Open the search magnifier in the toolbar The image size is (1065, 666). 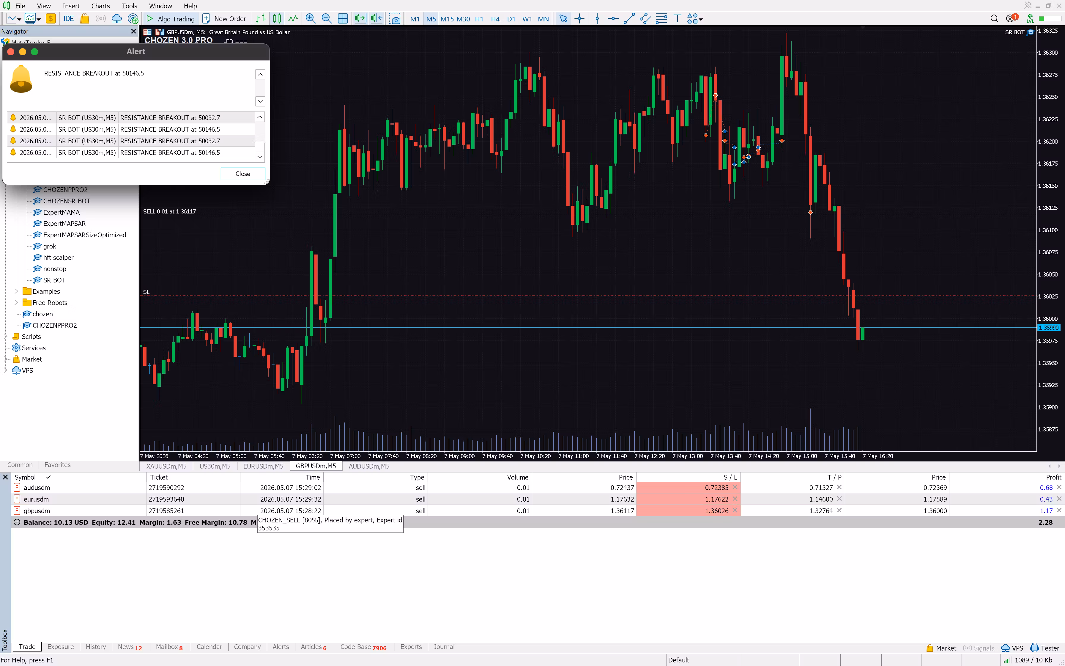[x=994, y=18]
